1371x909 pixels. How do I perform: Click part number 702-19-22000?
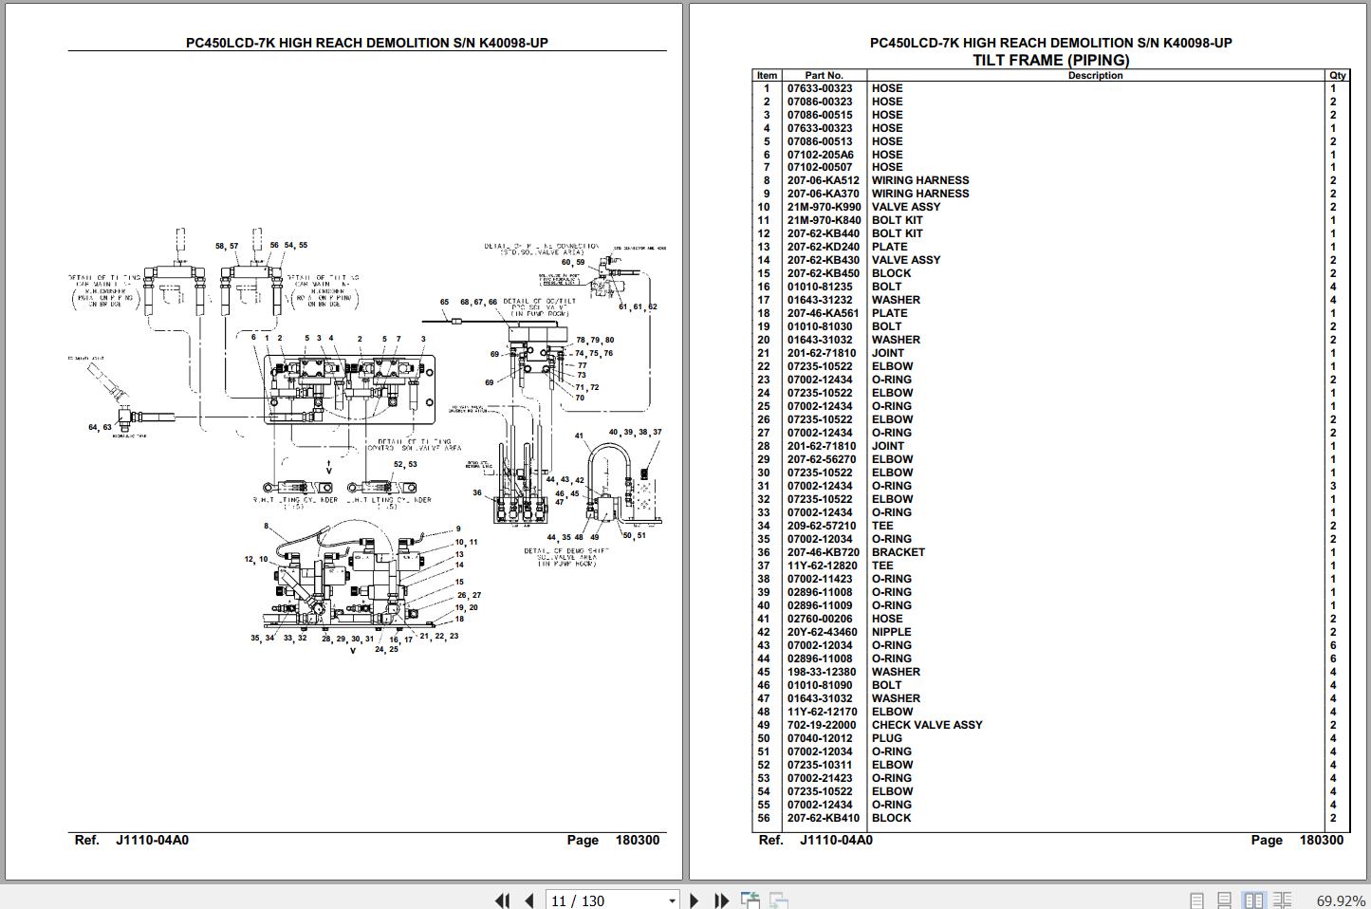(822, 725)
